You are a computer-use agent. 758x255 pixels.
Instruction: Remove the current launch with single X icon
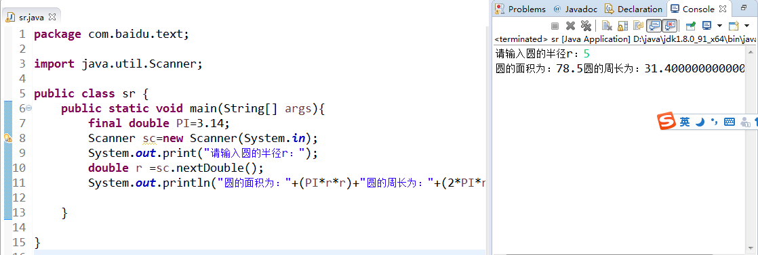[570, 26]
